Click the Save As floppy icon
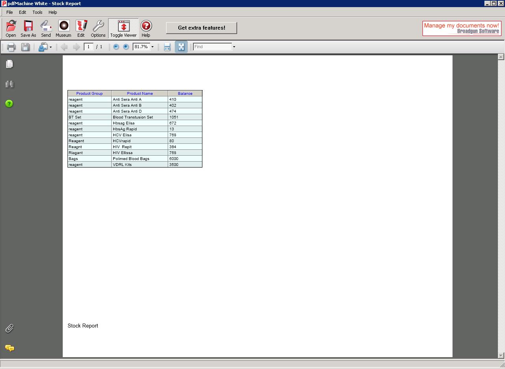The height and width of the screenshot is (369, 505). pos(28,29)
